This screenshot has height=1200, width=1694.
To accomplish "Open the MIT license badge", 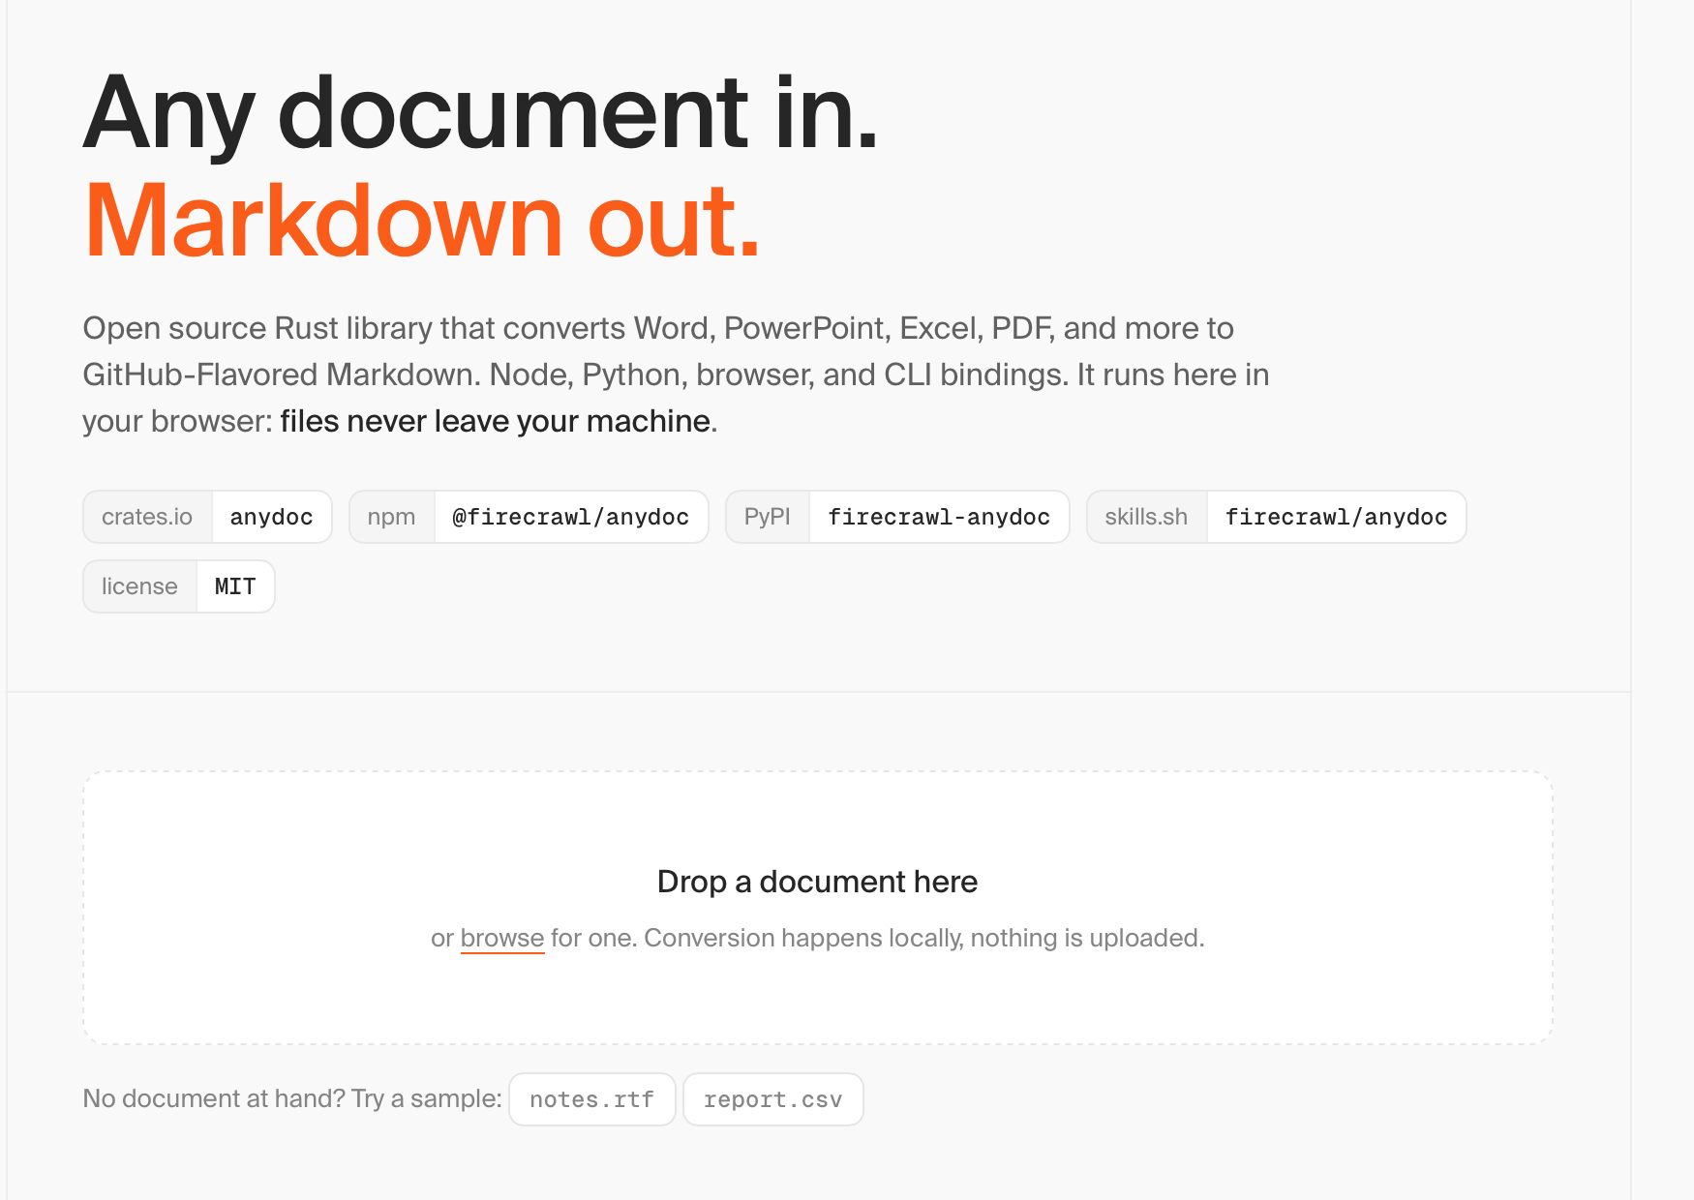I will (x=179, y=586).
